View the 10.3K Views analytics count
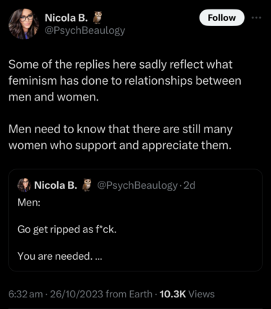This screenshot has height=309, width=271. click(x=187, y=295)
